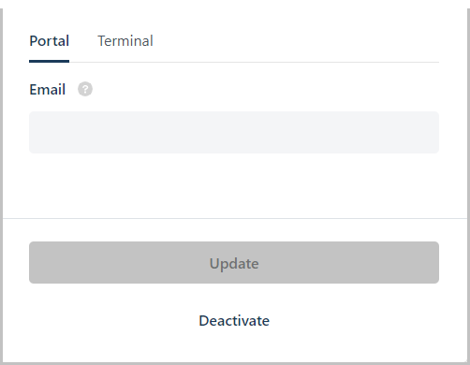
Task: Activate the Portal tab label
Action: point(49,41)
